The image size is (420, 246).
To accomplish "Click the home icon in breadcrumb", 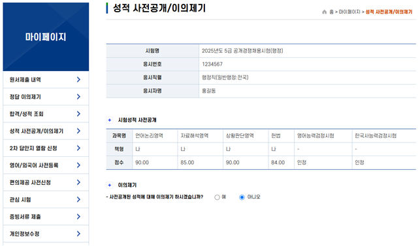I will [x=324, y=12].
